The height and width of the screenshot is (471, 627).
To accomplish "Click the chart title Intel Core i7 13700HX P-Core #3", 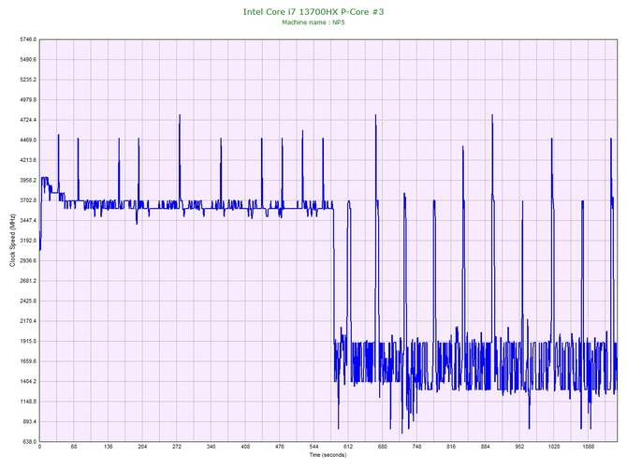I will point(313,10).
